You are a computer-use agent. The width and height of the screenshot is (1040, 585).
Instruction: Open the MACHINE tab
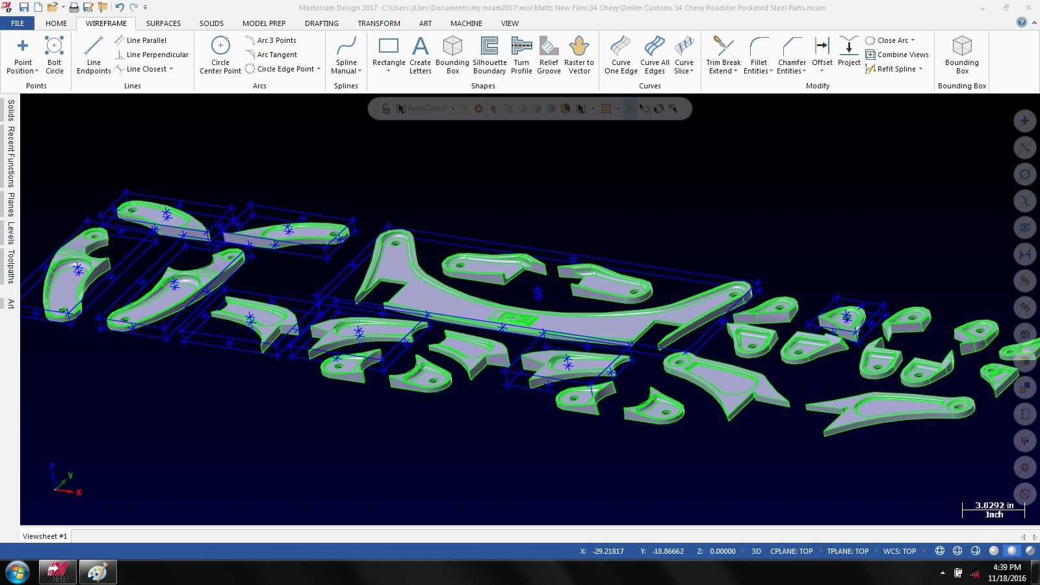(466, 23)
